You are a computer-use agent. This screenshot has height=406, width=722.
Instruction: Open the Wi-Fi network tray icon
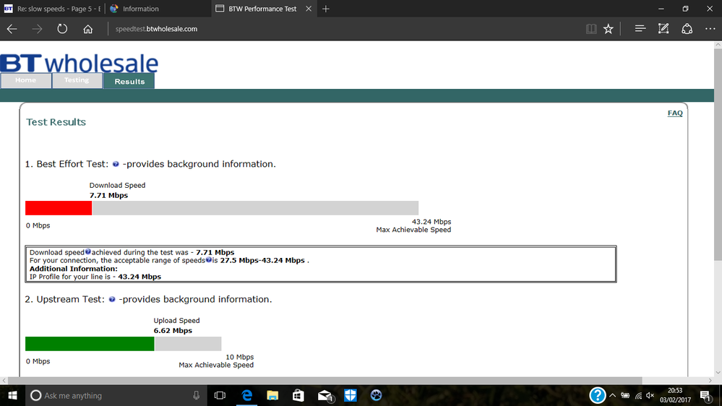tap(638, 395)
